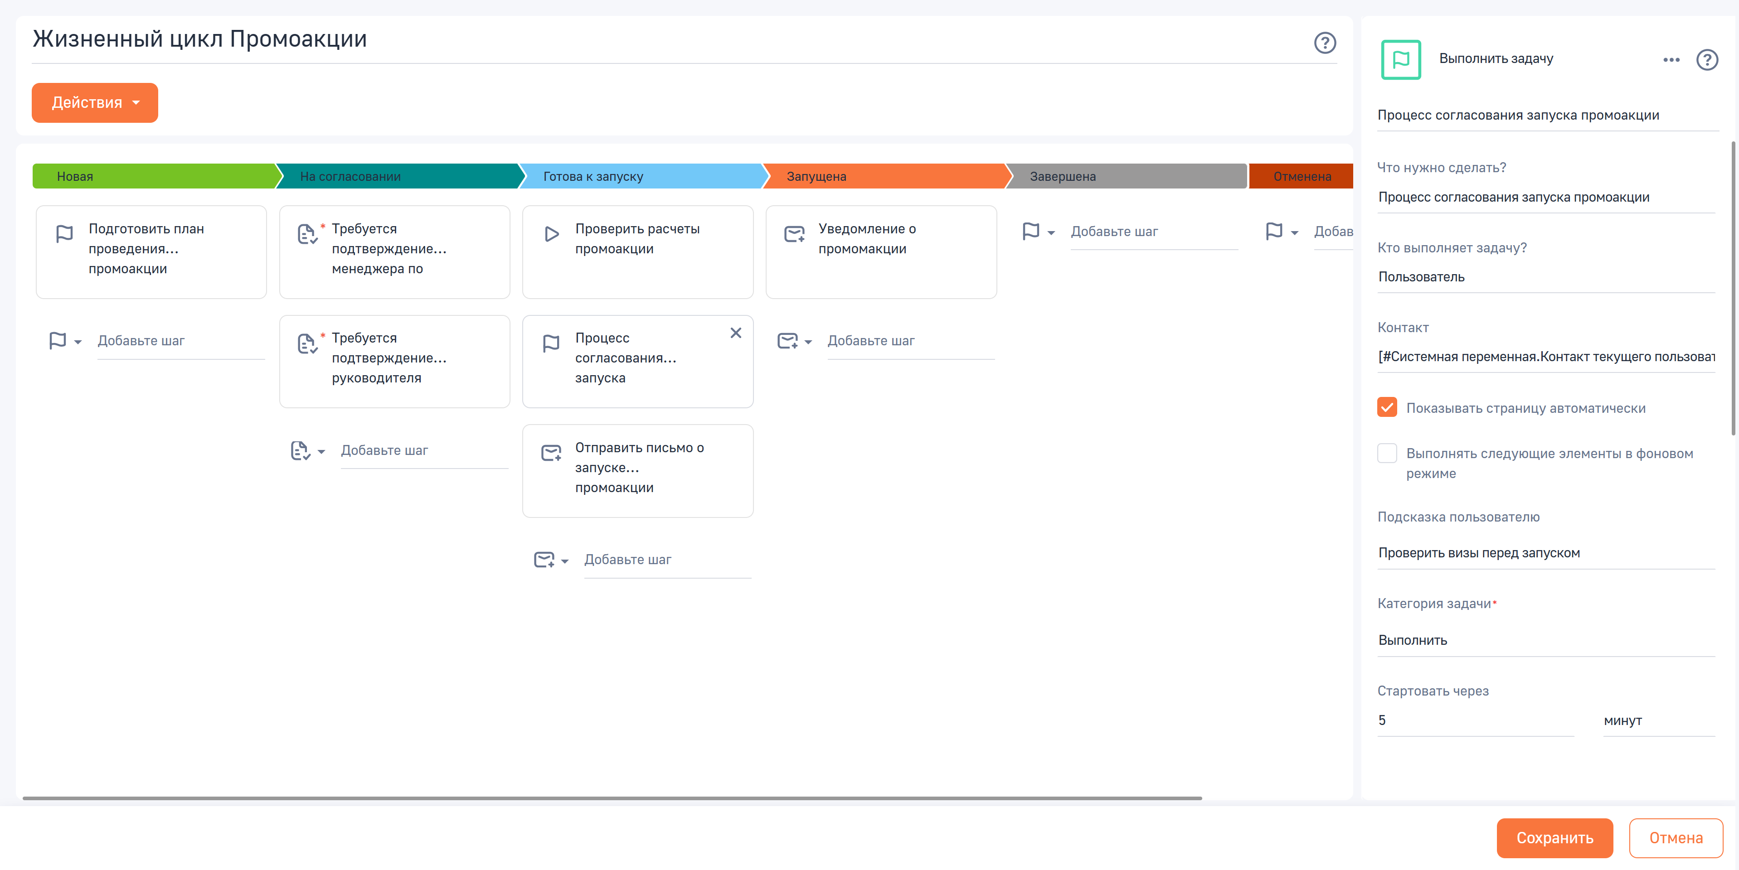Open 'Кто выполняет задачу?' Пользователь dropdown
1739x870 pixels.
coord(1545,277)
